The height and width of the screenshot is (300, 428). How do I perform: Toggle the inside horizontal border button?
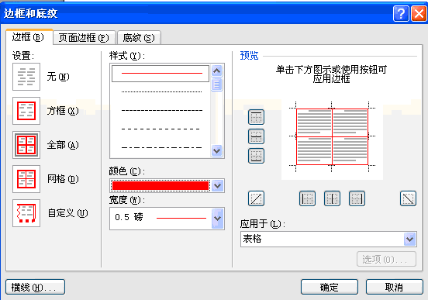(x=256, y=136)
